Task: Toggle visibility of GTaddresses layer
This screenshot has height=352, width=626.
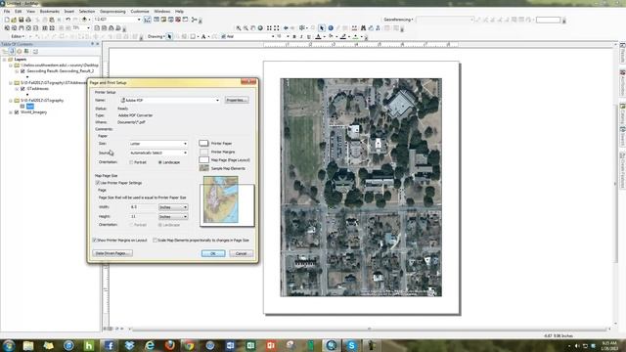Action: point(22,89)
